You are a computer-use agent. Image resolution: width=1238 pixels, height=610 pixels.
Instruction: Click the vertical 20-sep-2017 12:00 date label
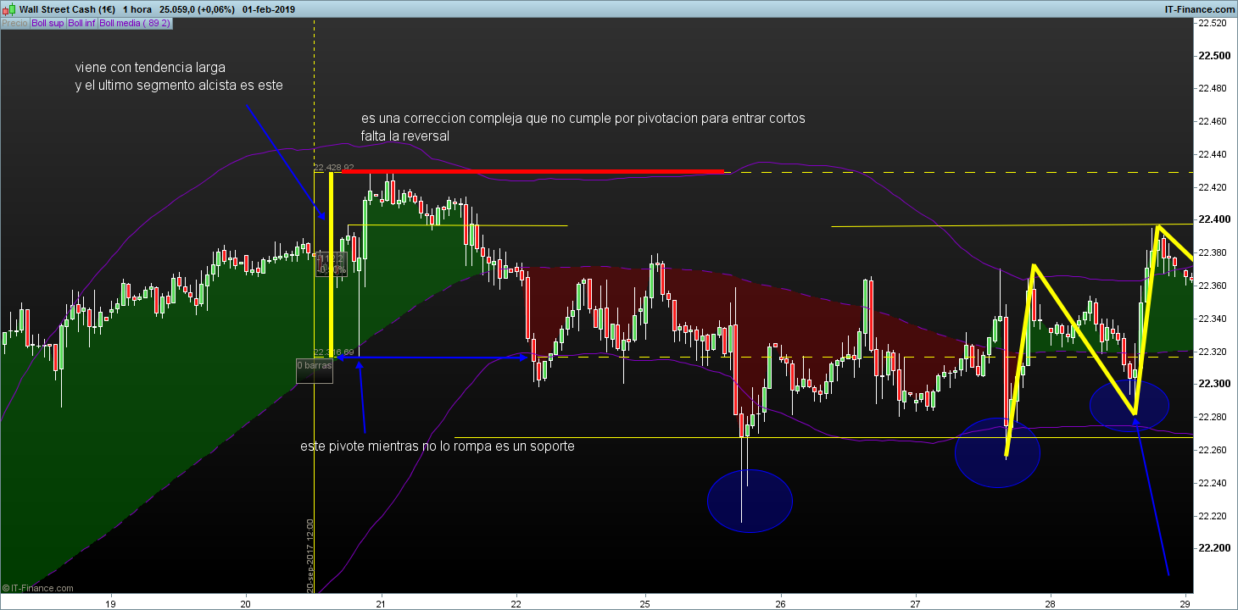pos(310,555)
